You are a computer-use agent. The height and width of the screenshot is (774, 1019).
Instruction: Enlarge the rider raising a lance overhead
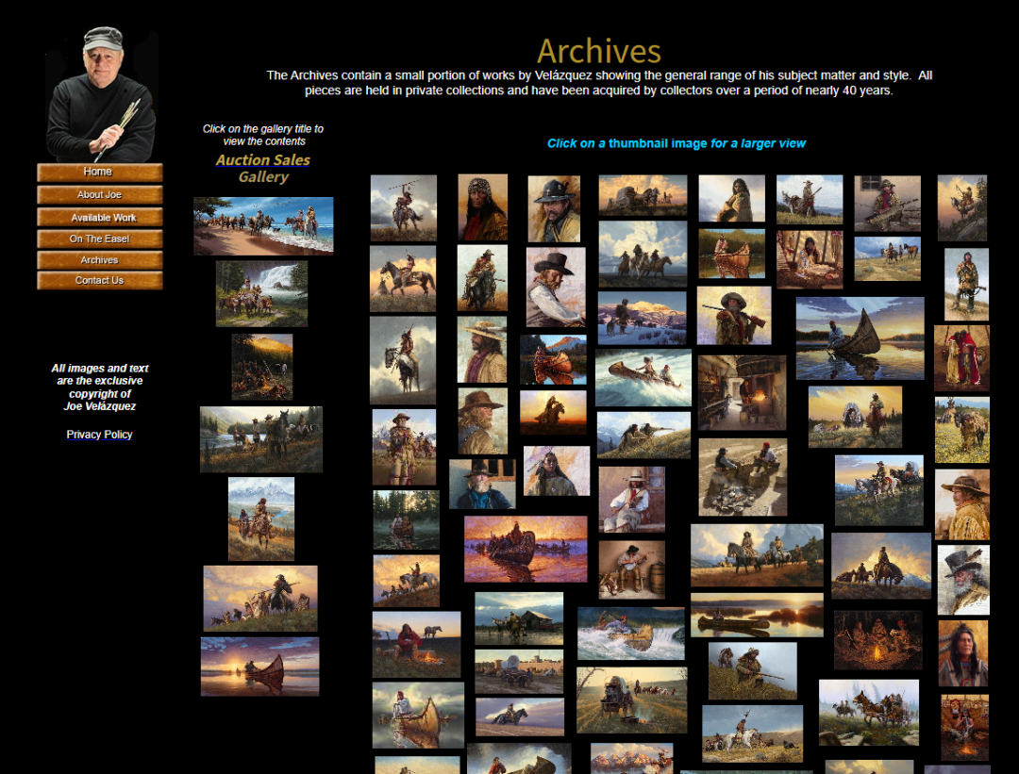[x=404, y=207]
